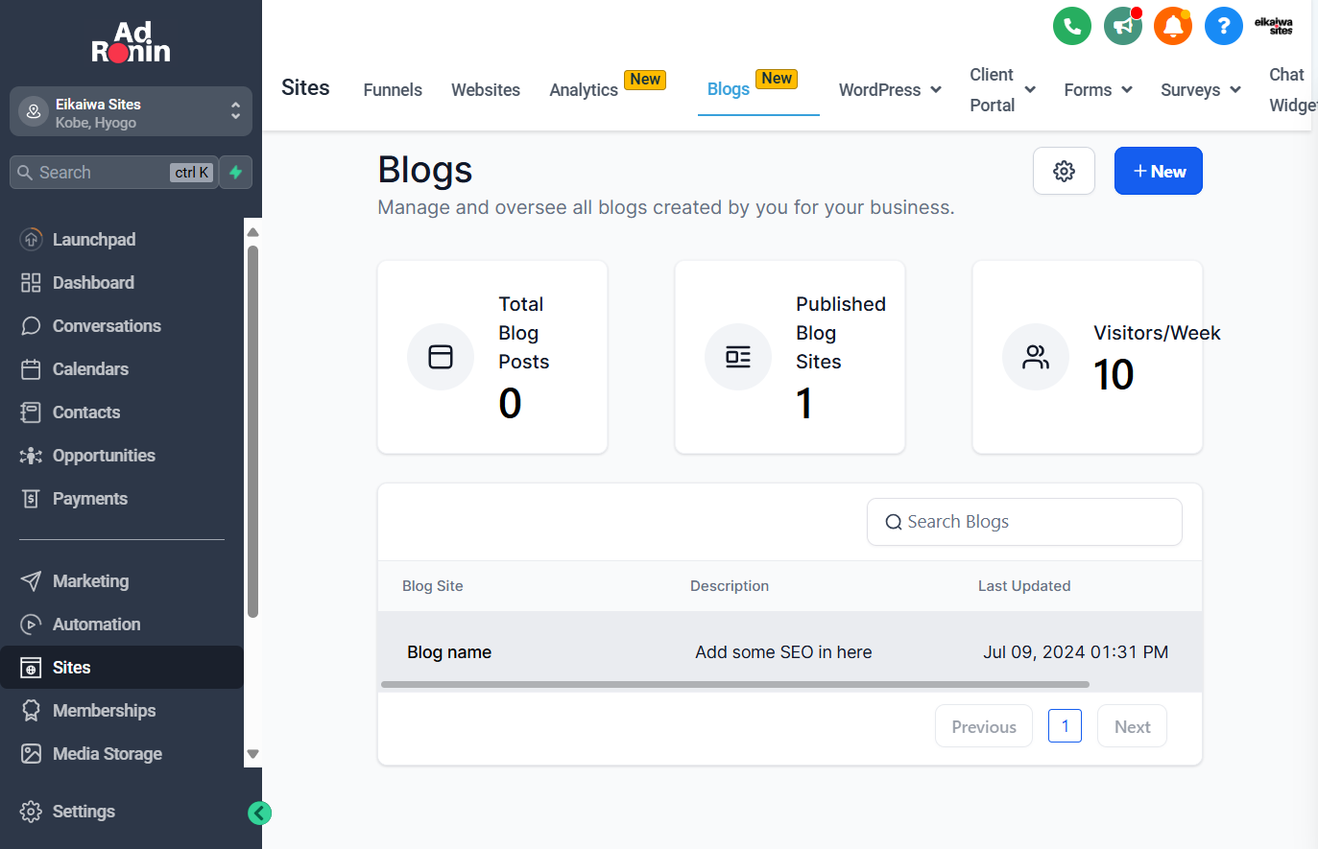Click the Next pagination button

[x=1132, y=726]
